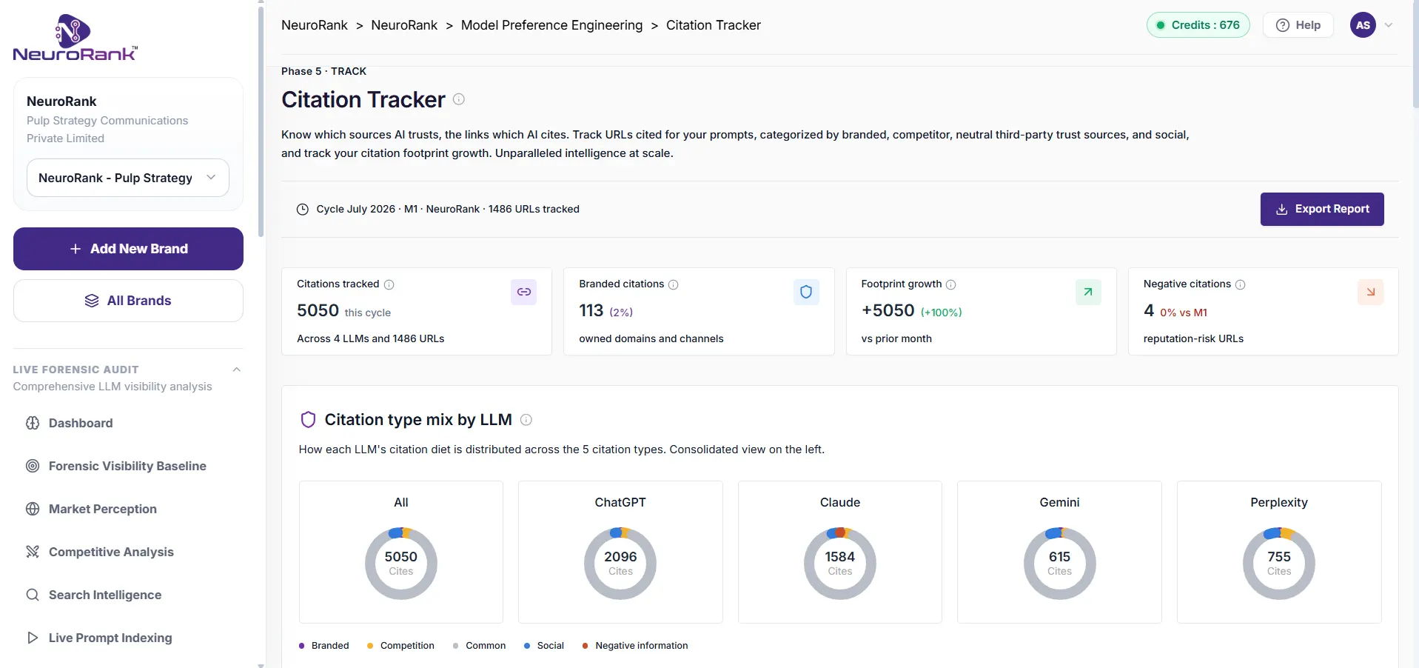
Task: Click the shield icon on Branded citations card
Action: [x=806, y=292]
